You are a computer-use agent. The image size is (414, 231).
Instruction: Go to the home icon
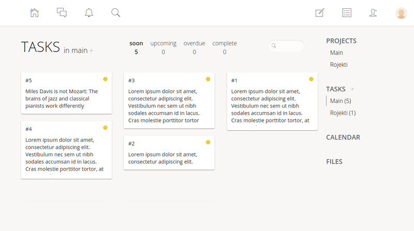[x=35, y=13]
